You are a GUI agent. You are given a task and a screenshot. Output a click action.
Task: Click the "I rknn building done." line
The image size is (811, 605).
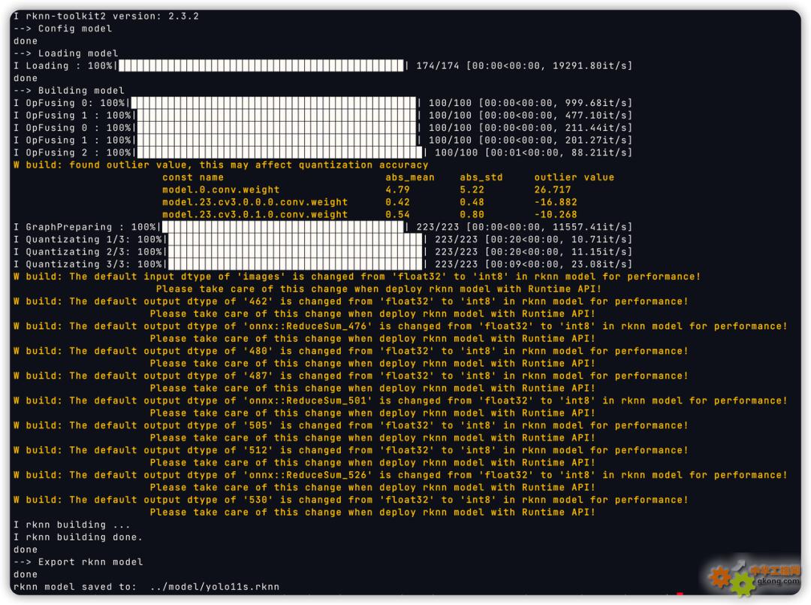78,537
